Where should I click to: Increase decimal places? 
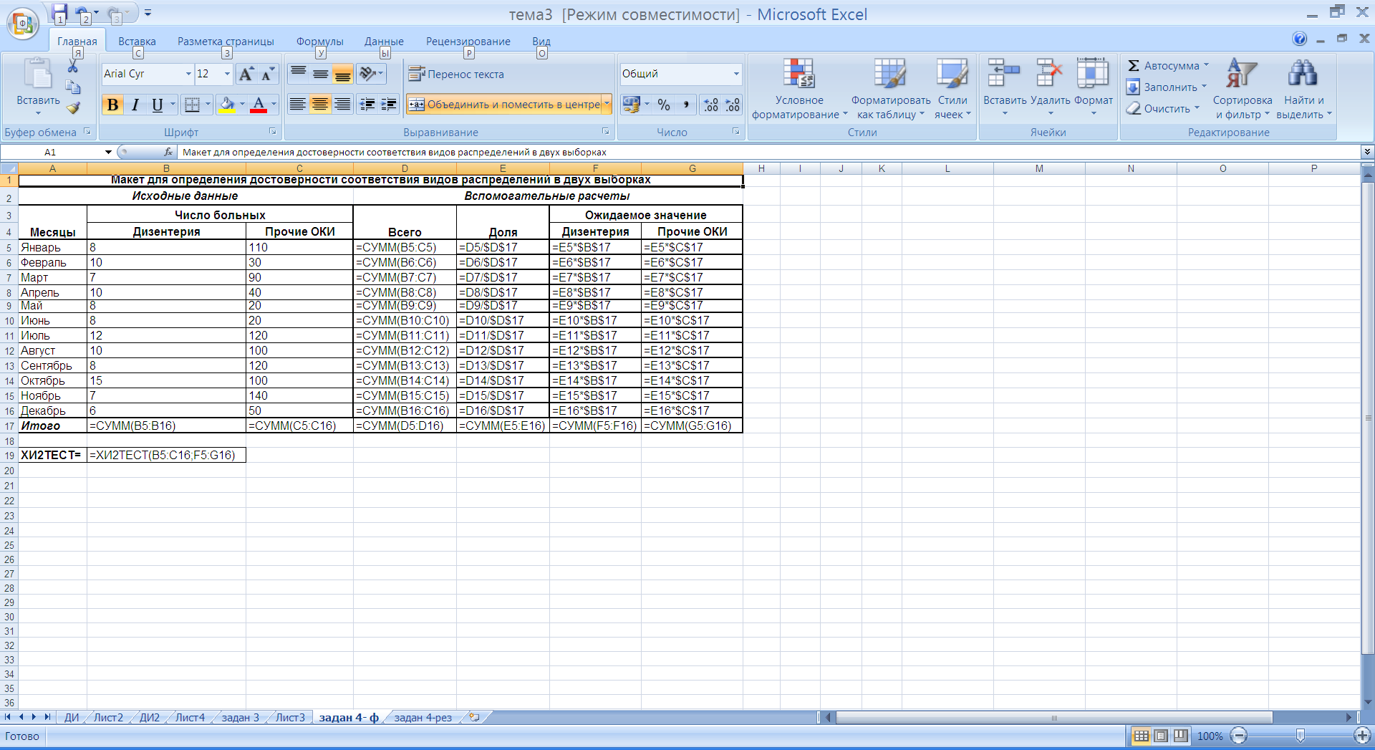(710, 105)
